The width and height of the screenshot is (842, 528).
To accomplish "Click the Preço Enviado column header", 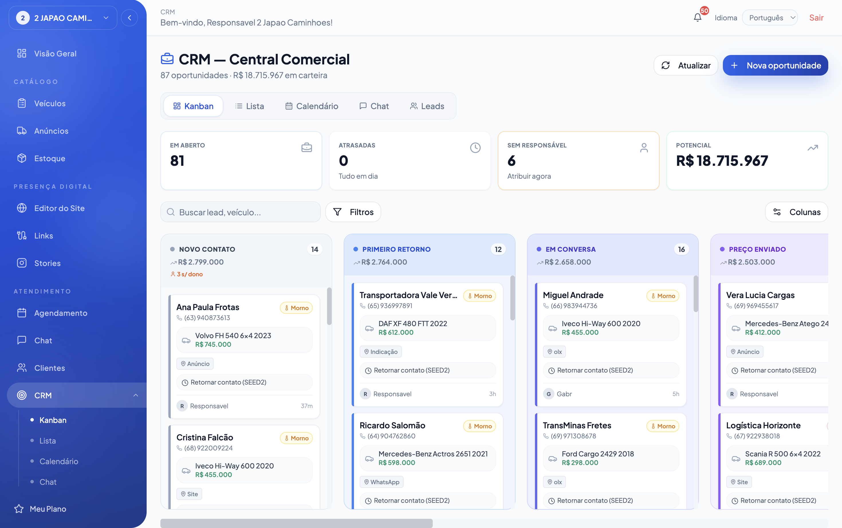I will (x=769, y=255).
